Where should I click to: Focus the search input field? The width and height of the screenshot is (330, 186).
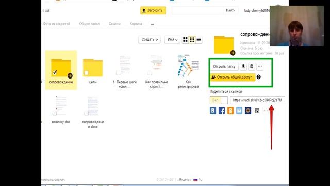point(197,10)
